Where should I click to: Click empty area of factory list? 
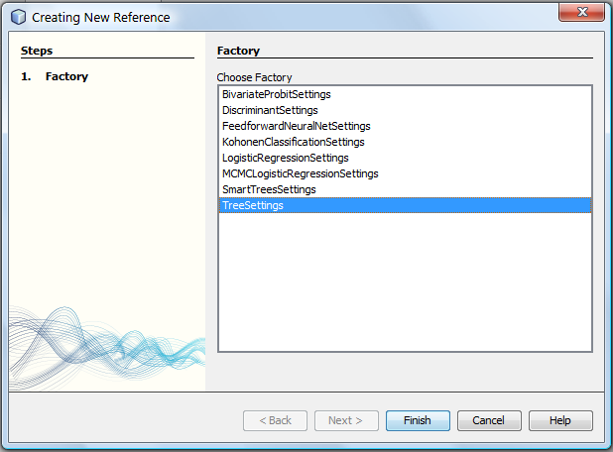pyautogui.click(x=405, y=282)
